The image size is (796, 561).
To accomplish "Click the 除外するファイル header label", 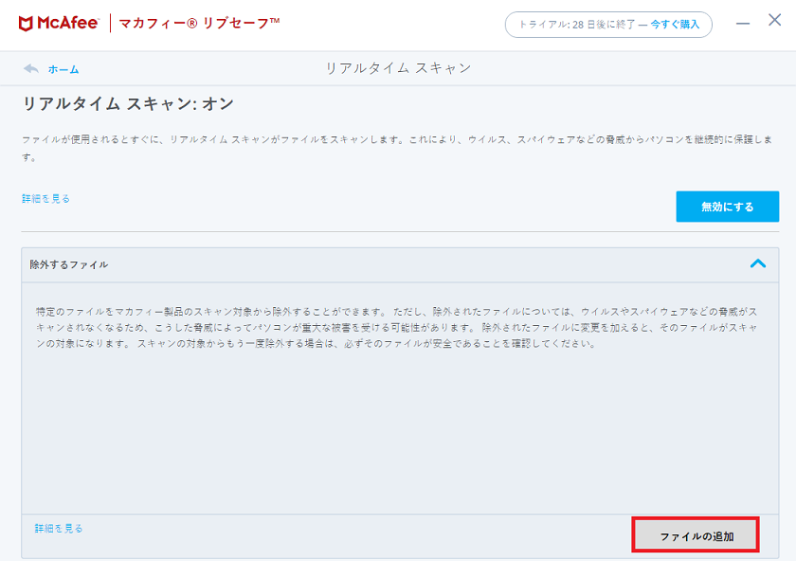I will (68, 264).
